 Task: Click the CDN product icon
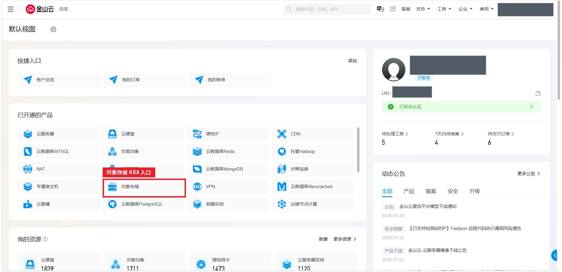(282, 134)
